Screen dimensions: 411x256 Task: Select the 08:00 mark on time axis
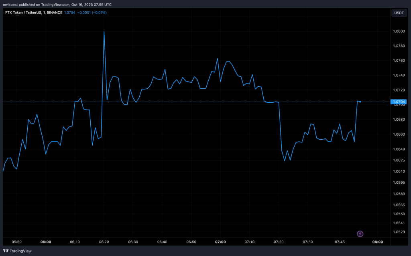pos(378,242)
